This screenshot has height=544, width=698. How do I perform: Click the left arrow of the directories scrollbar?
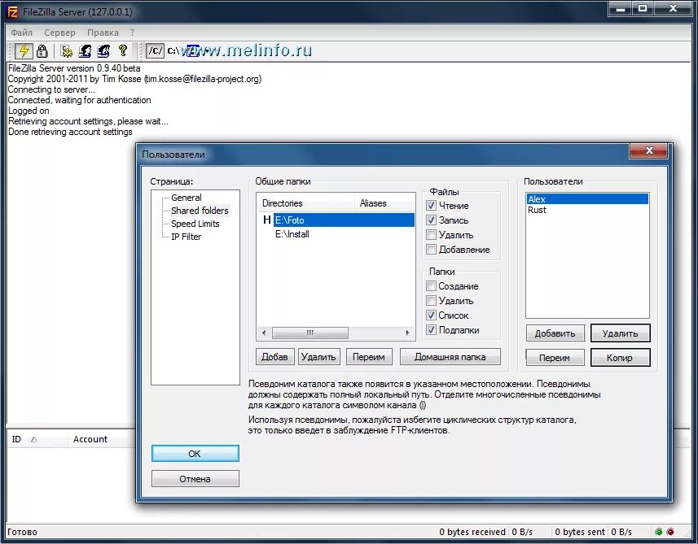264,333
